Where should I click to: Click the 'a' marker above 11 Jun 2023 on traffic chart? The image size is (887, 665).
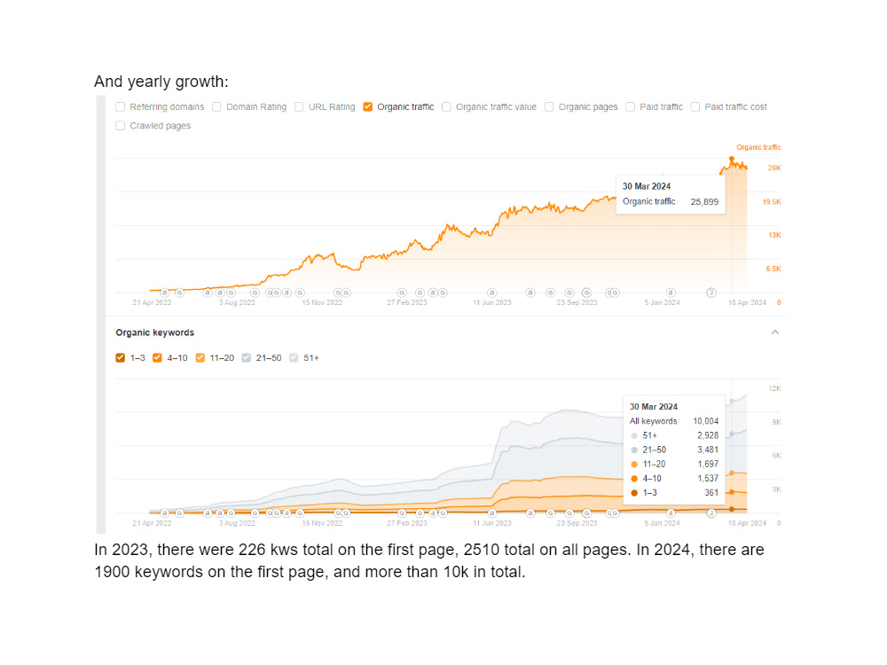click(x=492, y=293)
